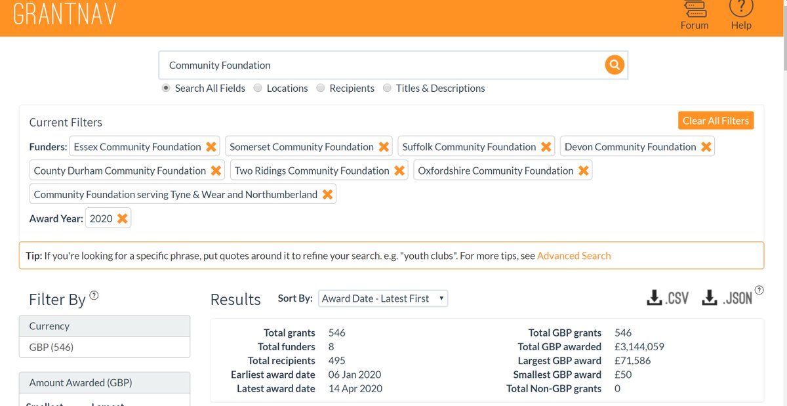
Task: Remove Essex Community Foundation filter
Action: click(211, 147)
